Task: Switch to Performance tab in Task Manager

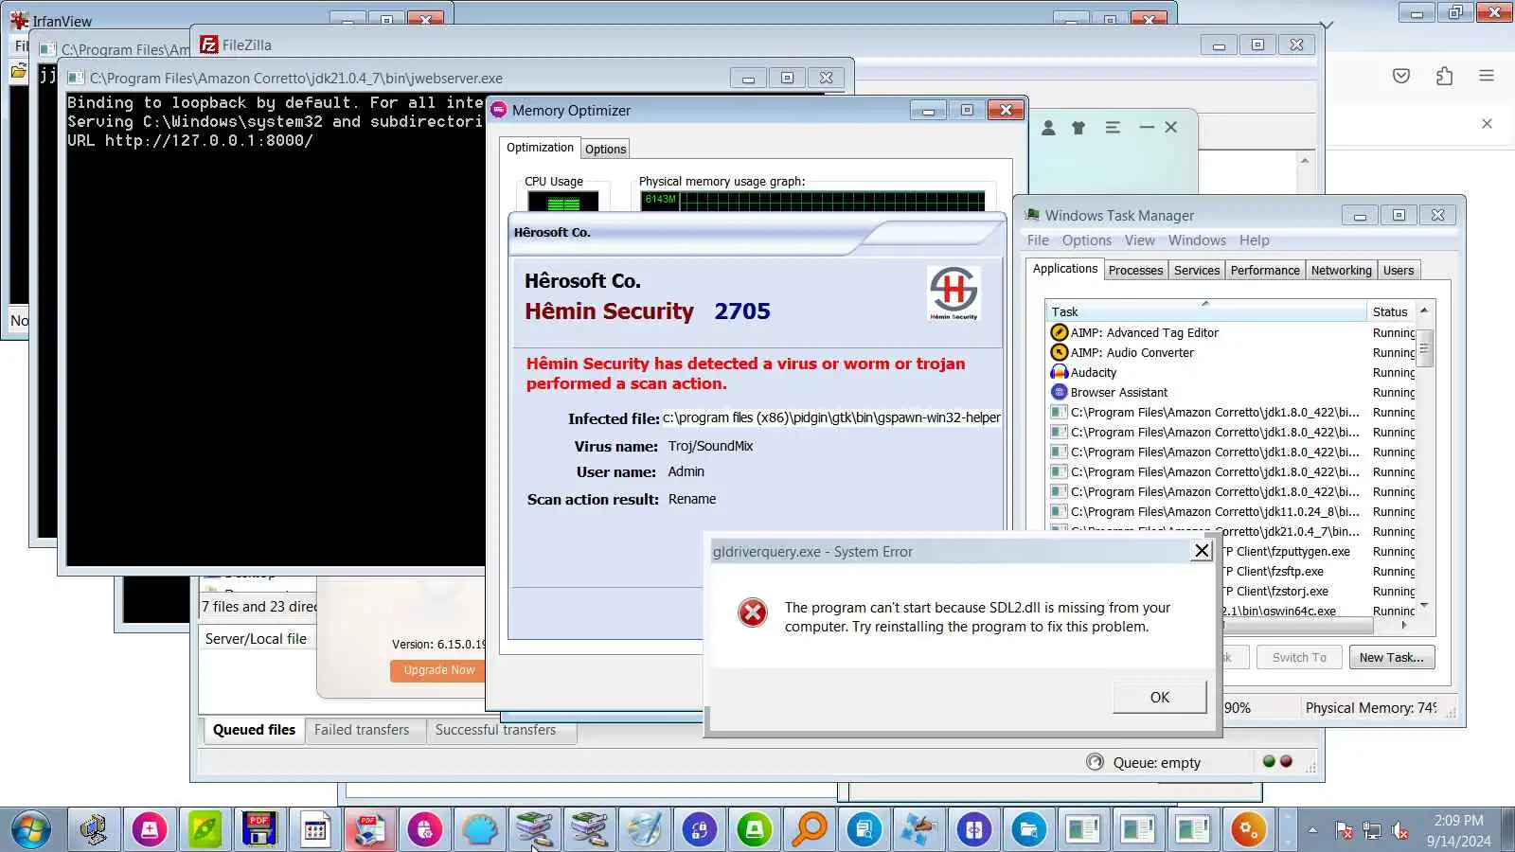Action: (x=1265, y=270)
